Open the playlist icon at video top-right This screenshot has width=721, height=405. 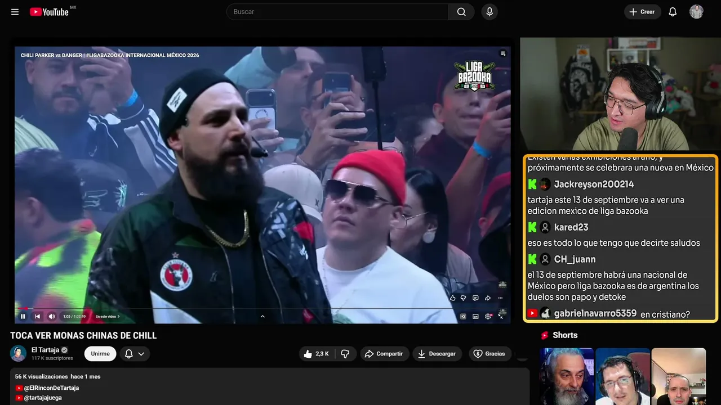click(x=503, y=53)
